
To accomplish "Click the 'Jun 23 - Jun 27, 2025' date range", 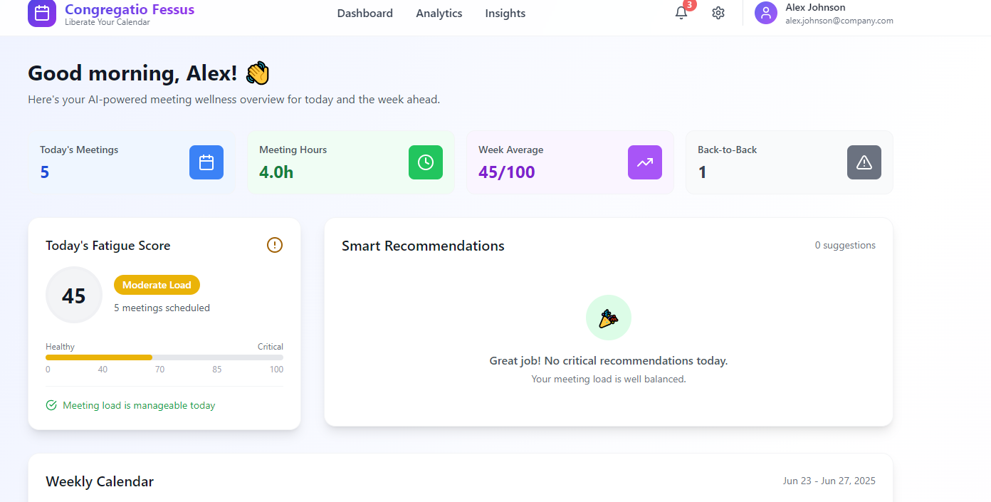I will tap(829, 481).
